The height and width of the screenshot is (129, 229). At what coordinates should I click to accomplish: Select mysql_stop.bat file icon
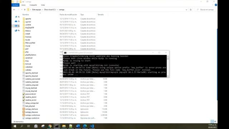(x=24, y=91)
